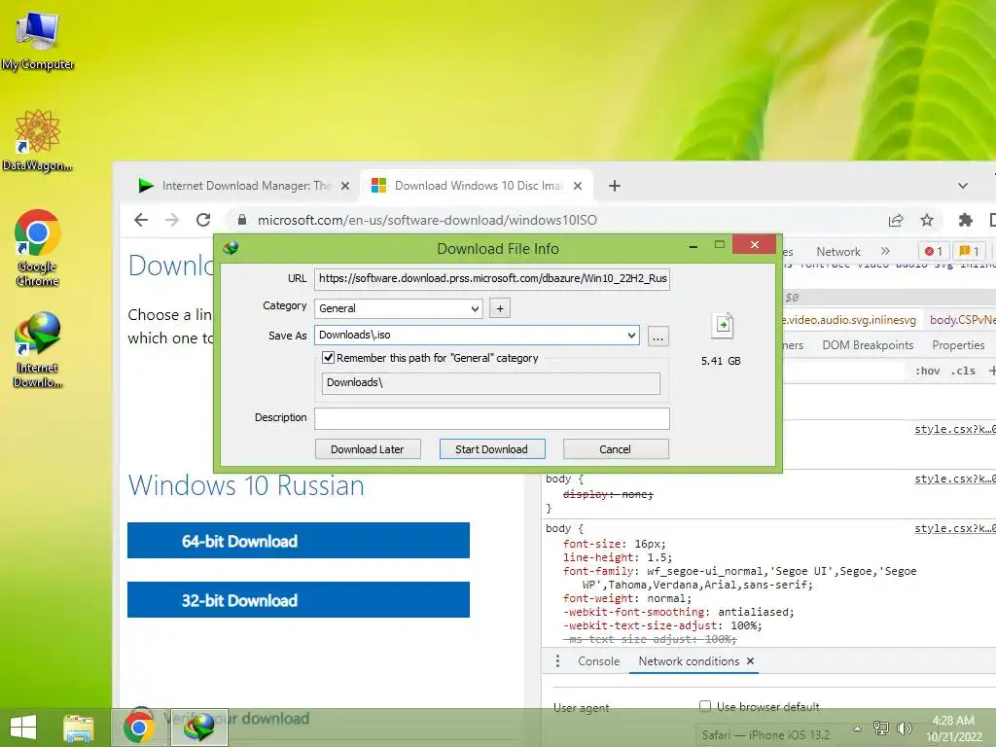
Task: Open File Explorer from the taskbar
Action: point(79,728)
